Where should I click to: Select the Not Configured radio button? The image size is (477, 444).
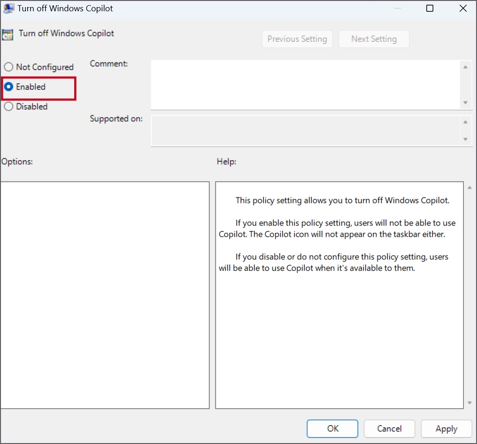coord(8,67)
